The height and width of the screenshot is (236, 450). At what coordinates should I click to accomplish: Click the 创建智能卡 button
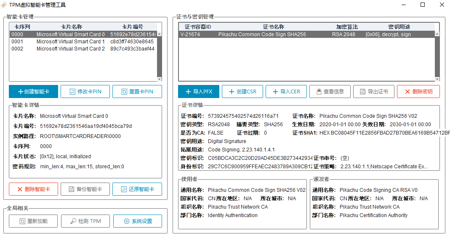(x=33, y=91)
